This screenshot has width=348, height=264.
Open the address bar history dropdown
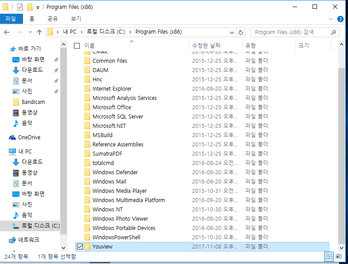(232, 33)
